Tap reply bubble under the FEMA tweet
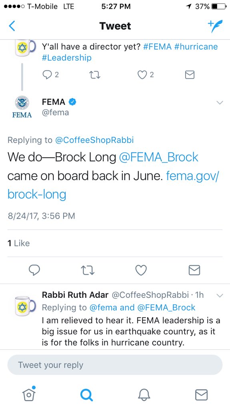 click(x=34, y=270)
